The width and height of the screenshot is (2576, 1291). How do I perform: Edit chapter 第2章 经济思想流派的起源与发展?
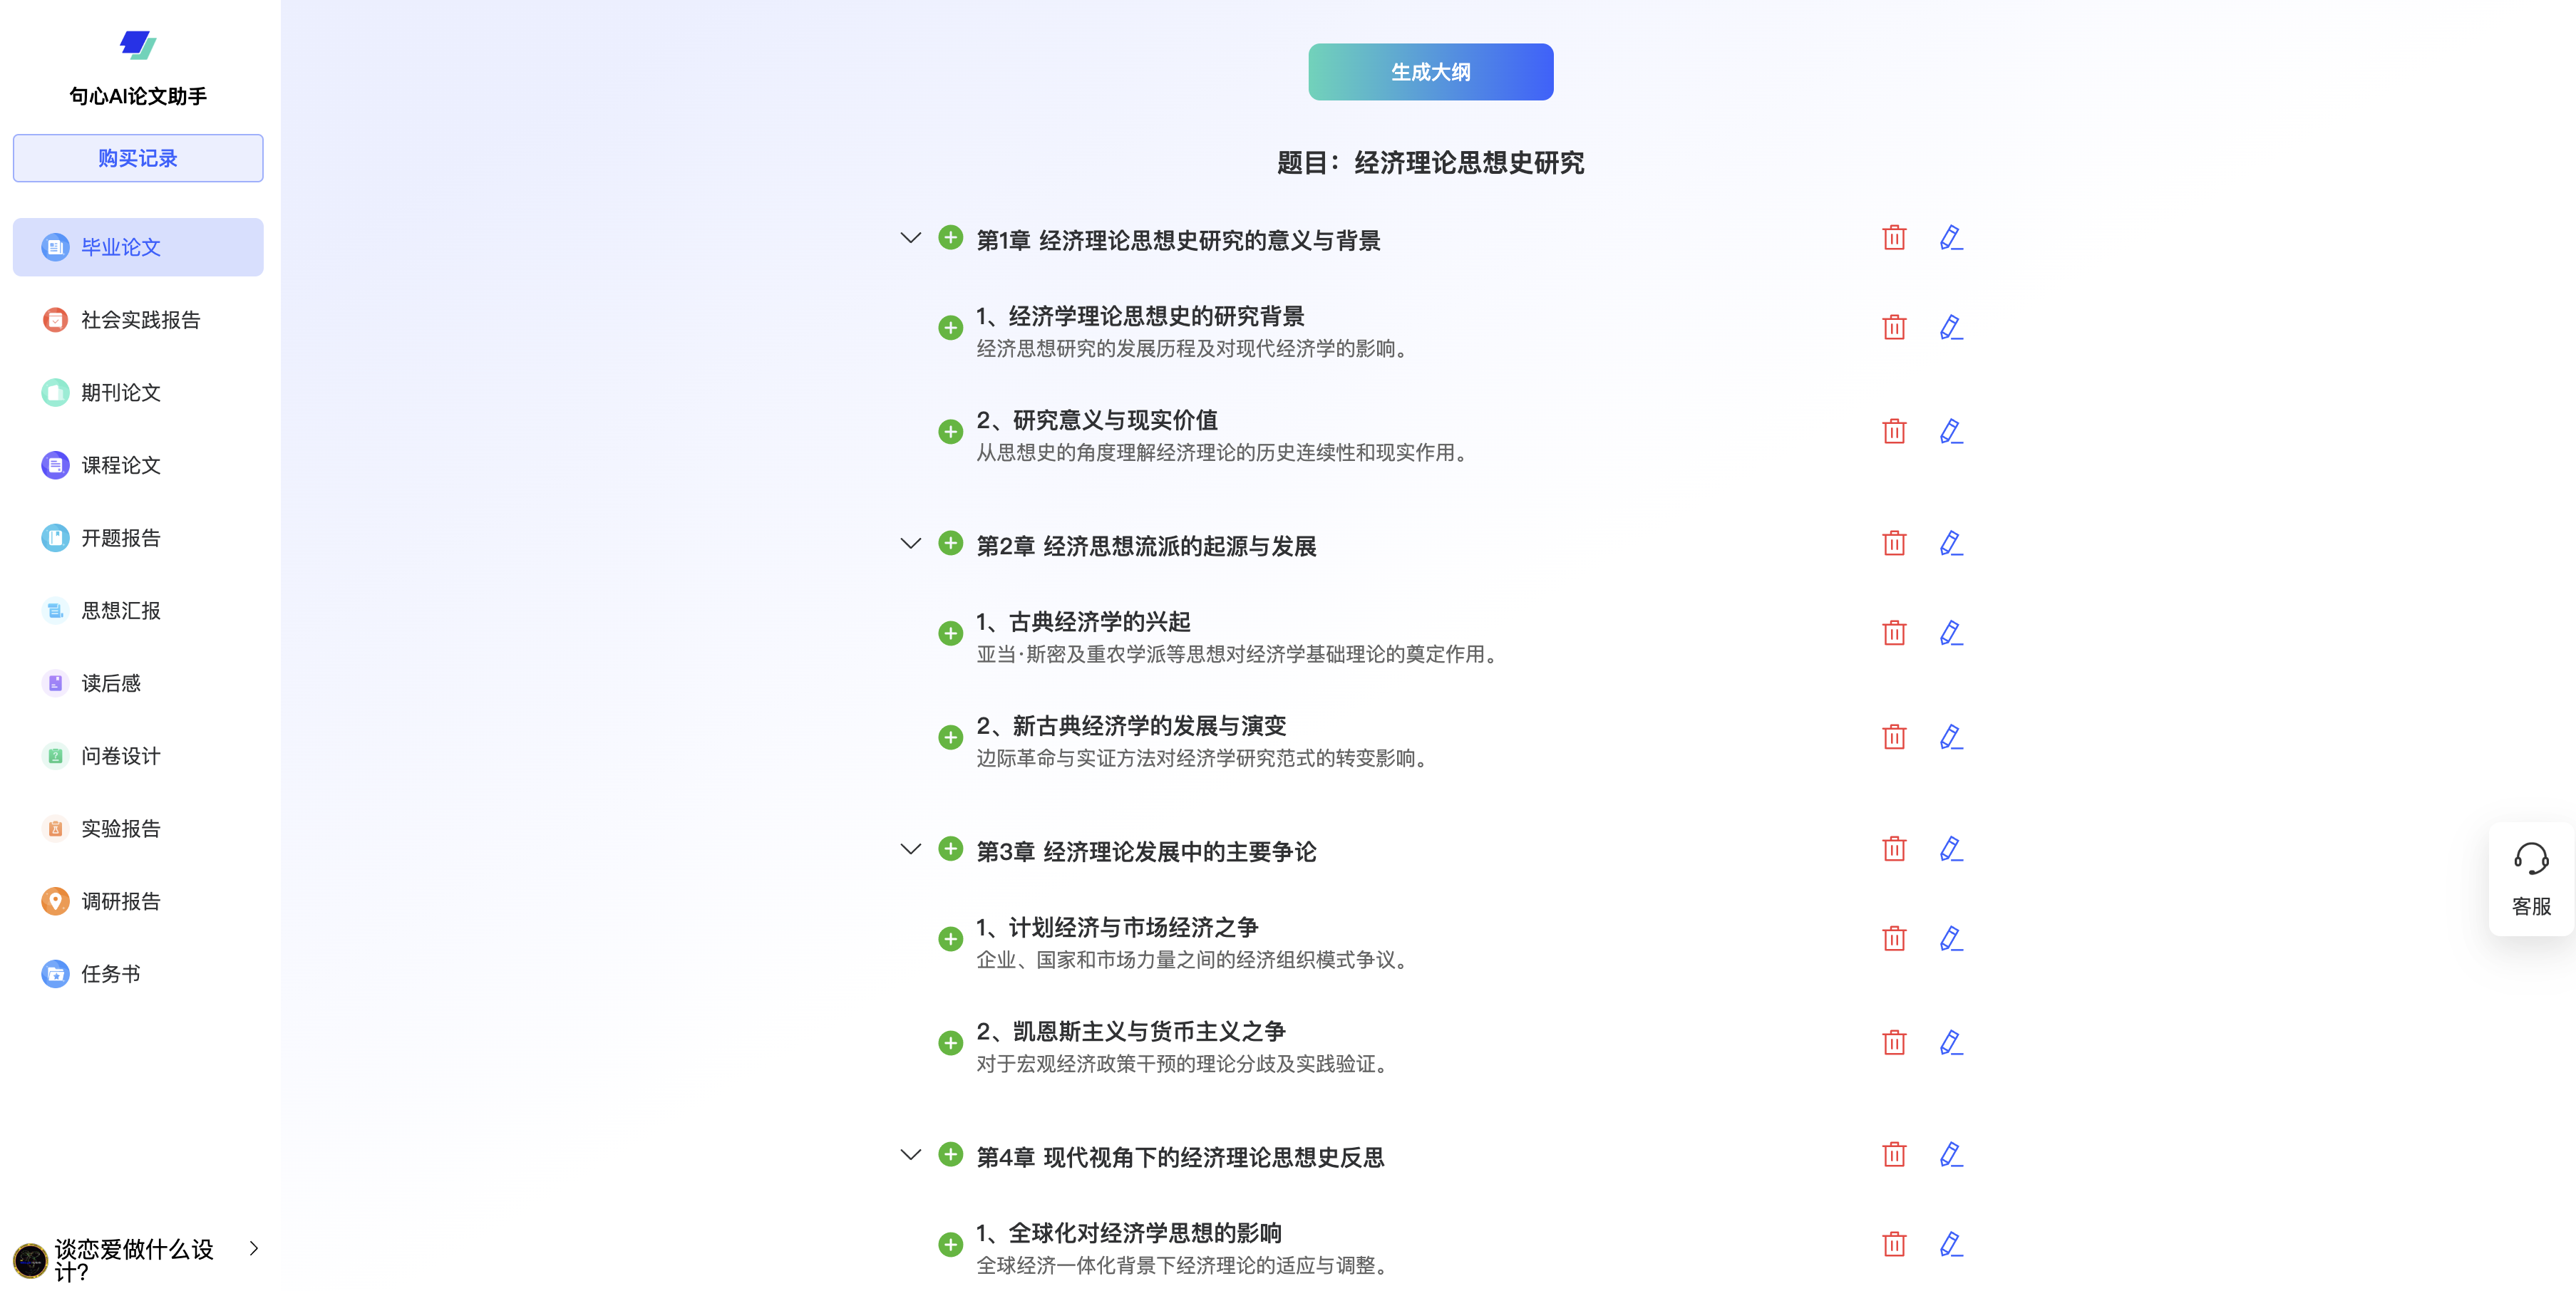coord(1950,544)
